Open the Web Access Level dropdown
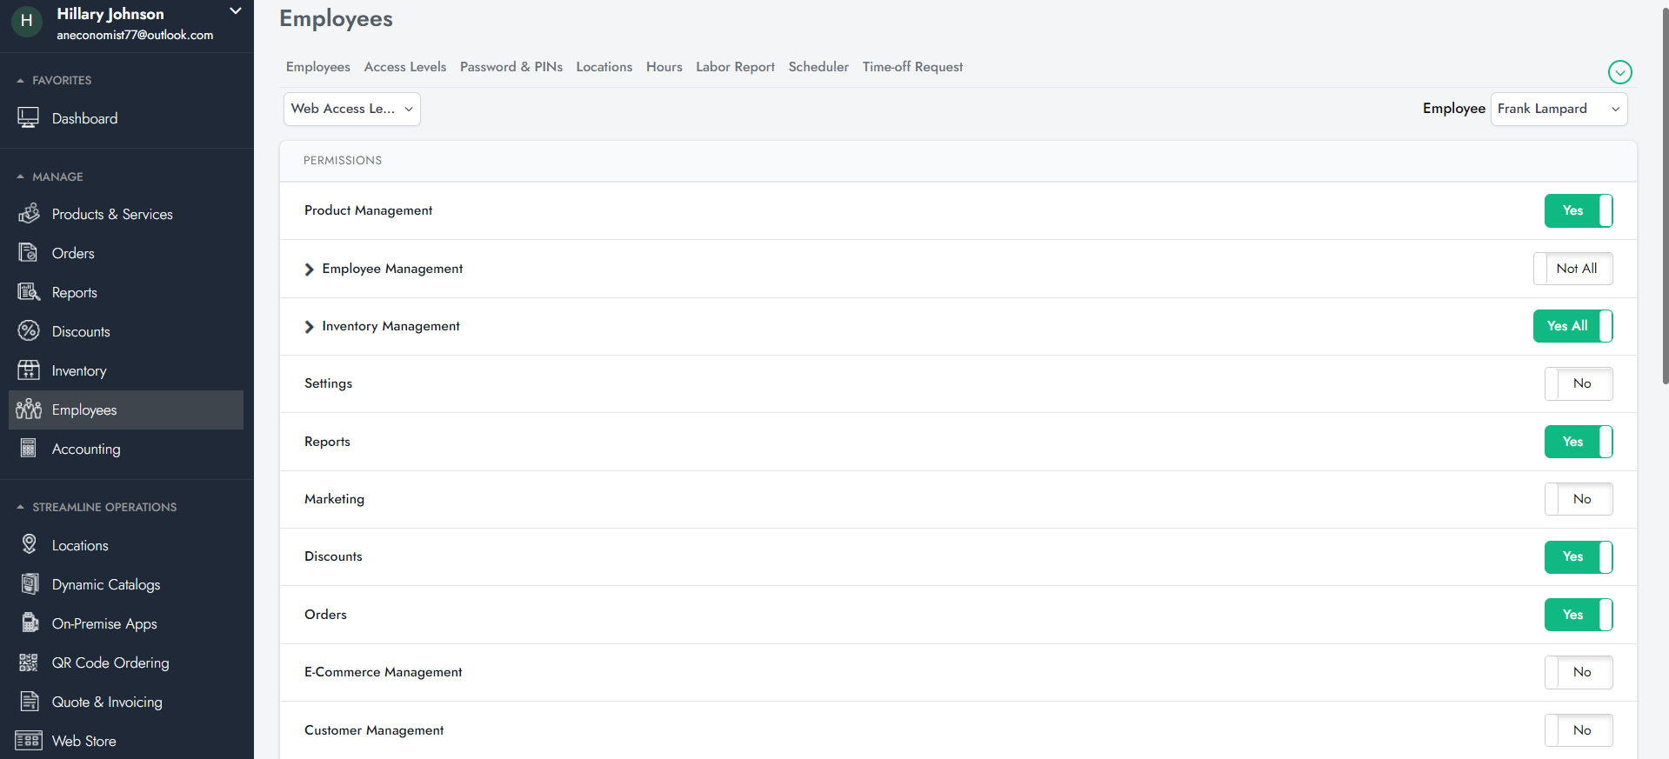 click(x=351, y=110)
